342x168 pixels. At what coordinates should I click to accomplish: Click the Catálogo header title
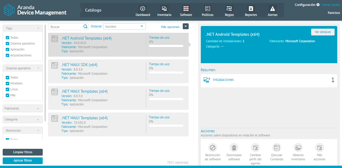(93, 10)
